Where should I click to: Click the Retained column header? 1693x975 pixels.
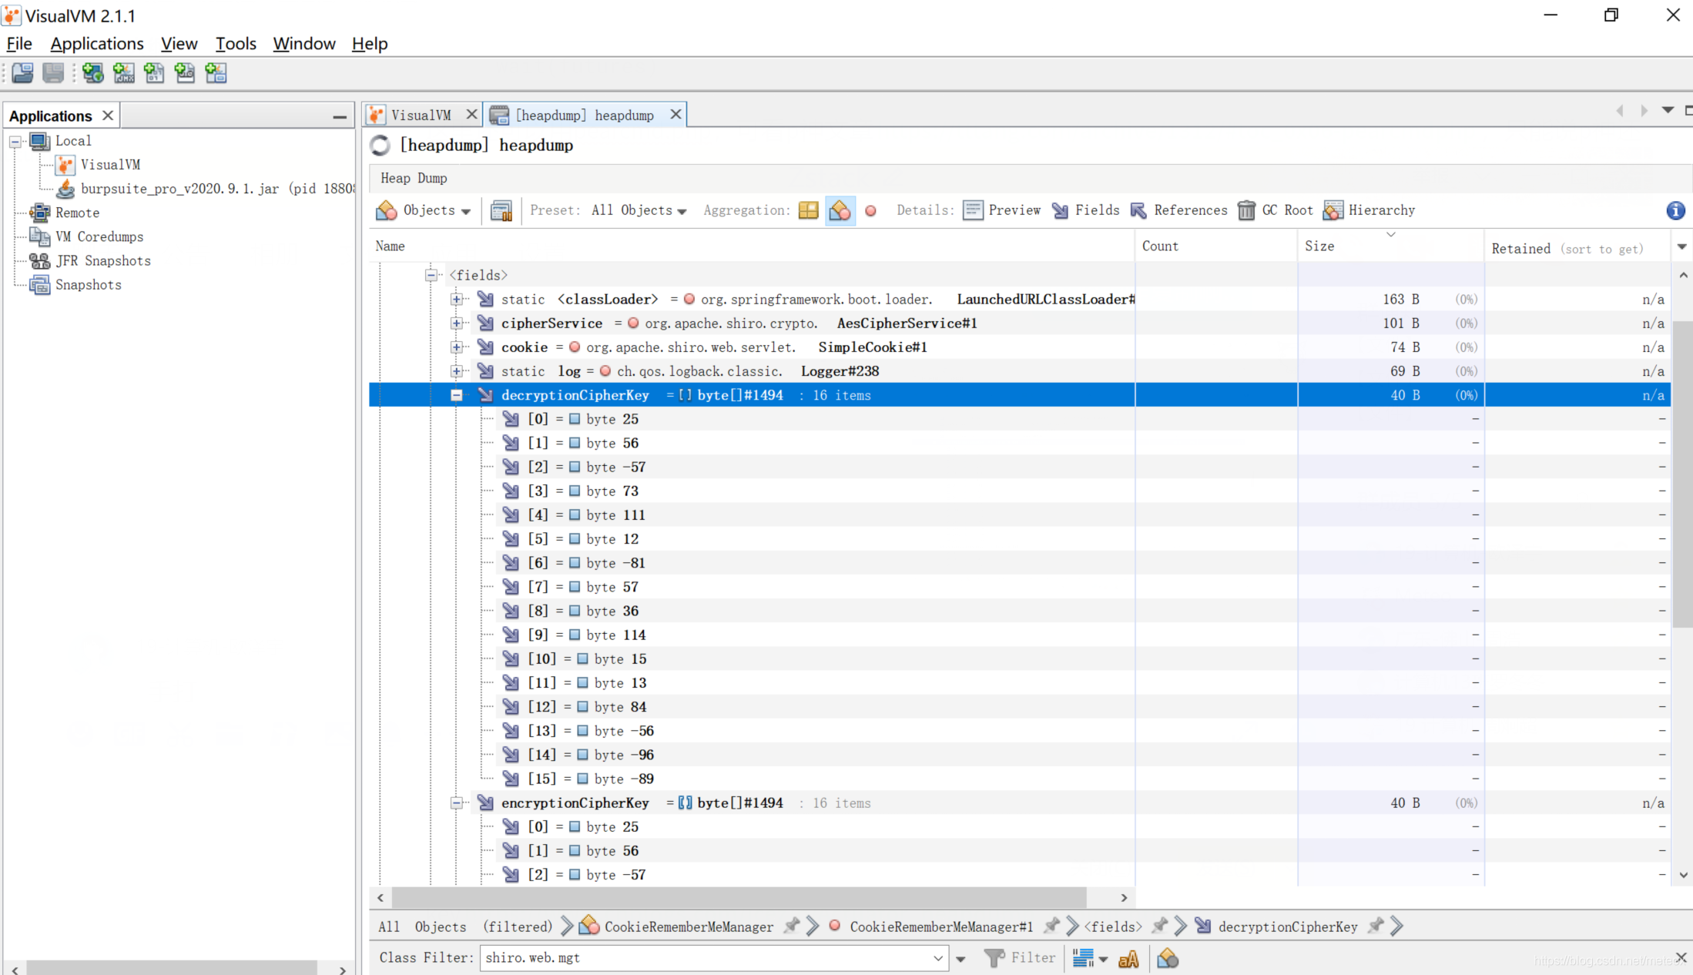coord(1577,248)
